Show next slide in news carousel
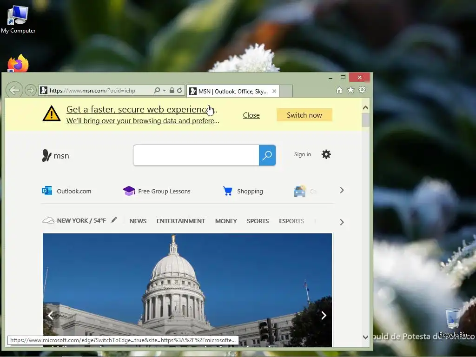 coord(324,316)
